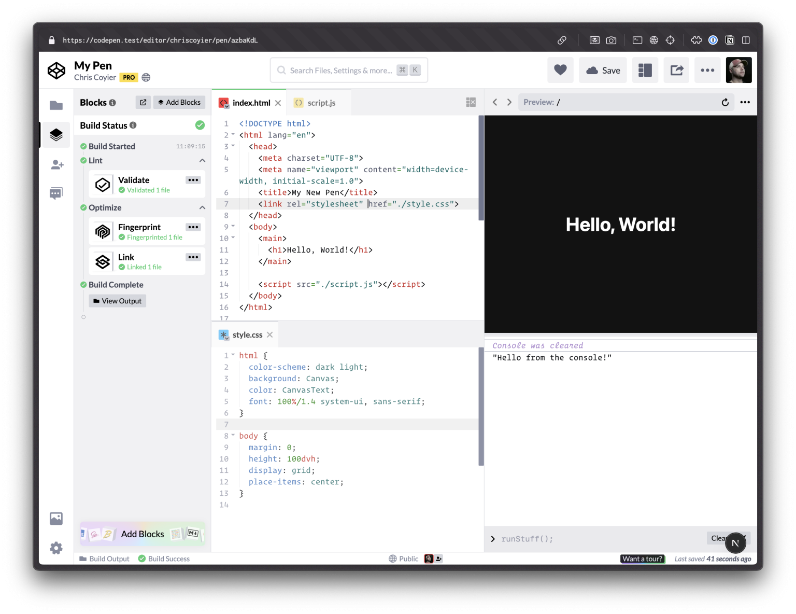Open preview more options menu
The height and width of the screenshot is (614, 796).
click(745, 102)
